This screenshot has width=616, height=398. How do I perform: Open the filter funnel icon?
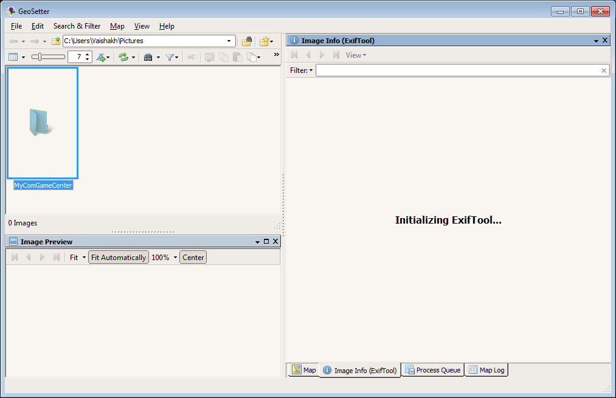[x=170, y=57]
